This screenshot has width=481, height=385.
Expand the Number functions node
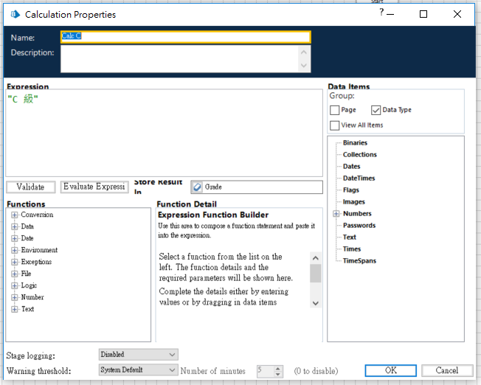coord(15,297)
